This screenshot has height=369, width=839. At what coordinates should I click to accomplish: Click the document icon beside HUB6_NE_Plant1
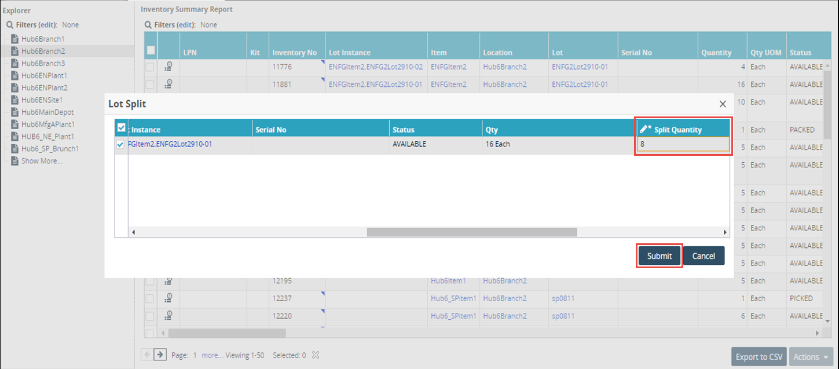click(16, 136)
